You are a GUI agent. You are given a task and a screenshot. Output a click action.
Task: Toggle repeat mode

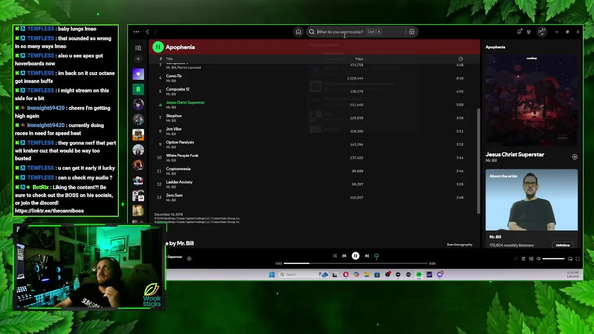376,256
